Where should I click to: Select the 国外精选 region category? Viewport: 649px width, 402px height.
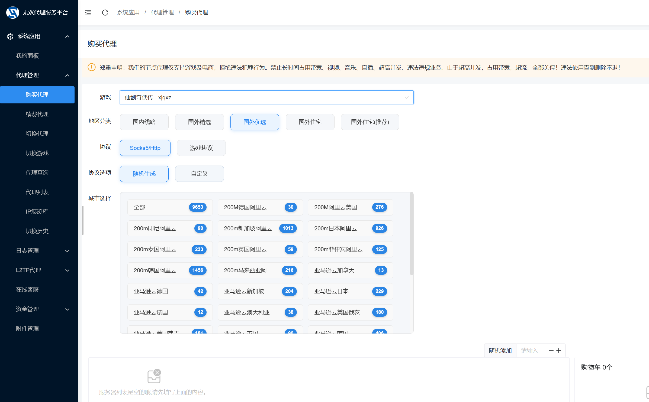[199, 122]
